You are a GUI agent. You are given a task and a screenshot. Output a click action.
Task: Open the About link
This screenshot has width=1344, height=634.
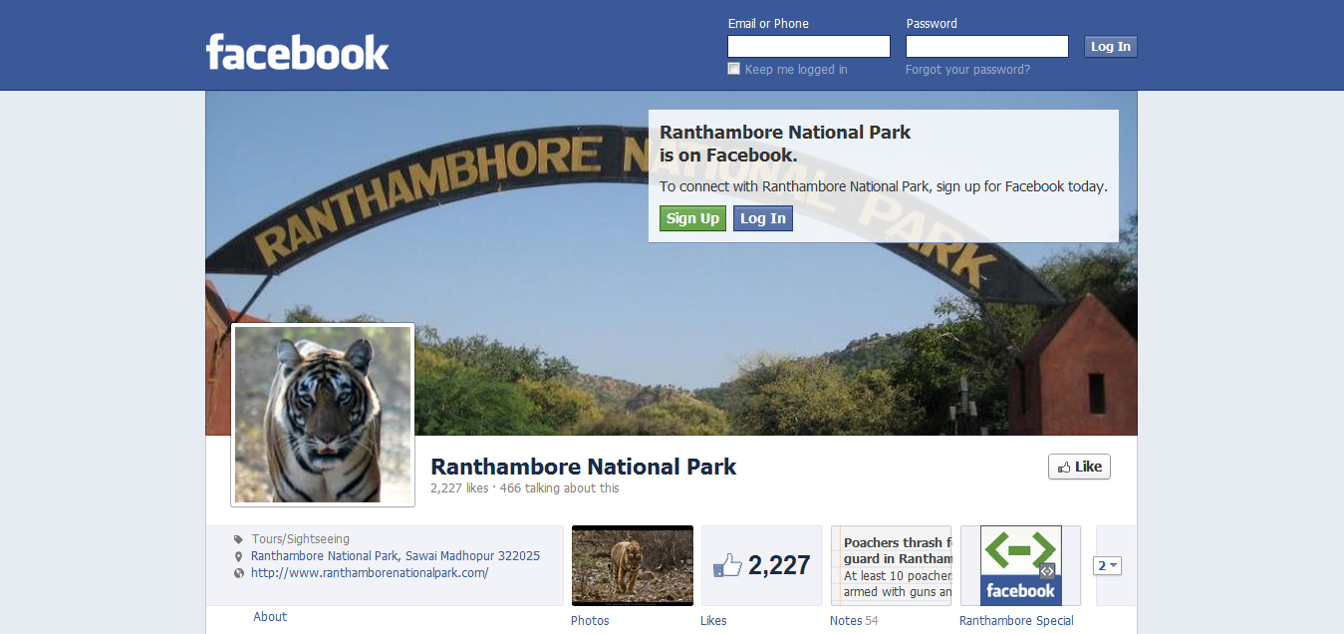point(270,617)
